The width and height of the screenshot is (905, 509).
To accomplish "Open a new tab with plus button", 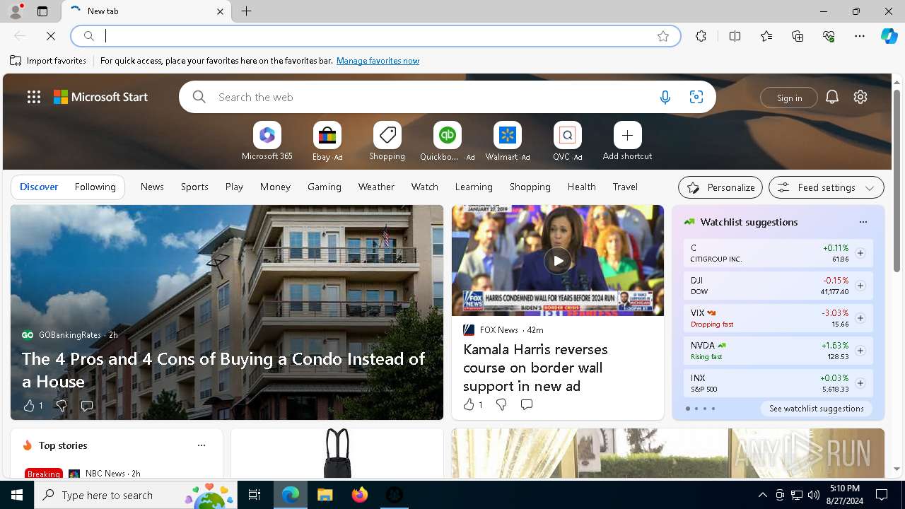I will tap(246, 11).
